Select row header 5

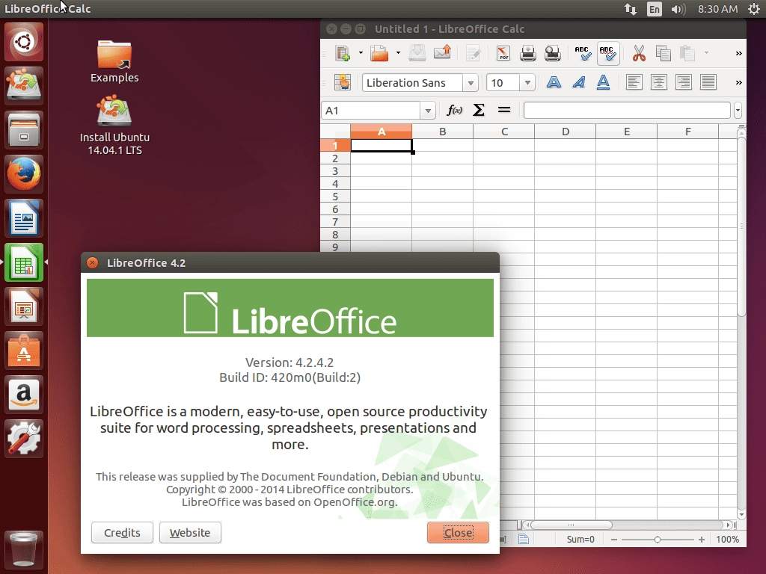(x=335, y=197)
